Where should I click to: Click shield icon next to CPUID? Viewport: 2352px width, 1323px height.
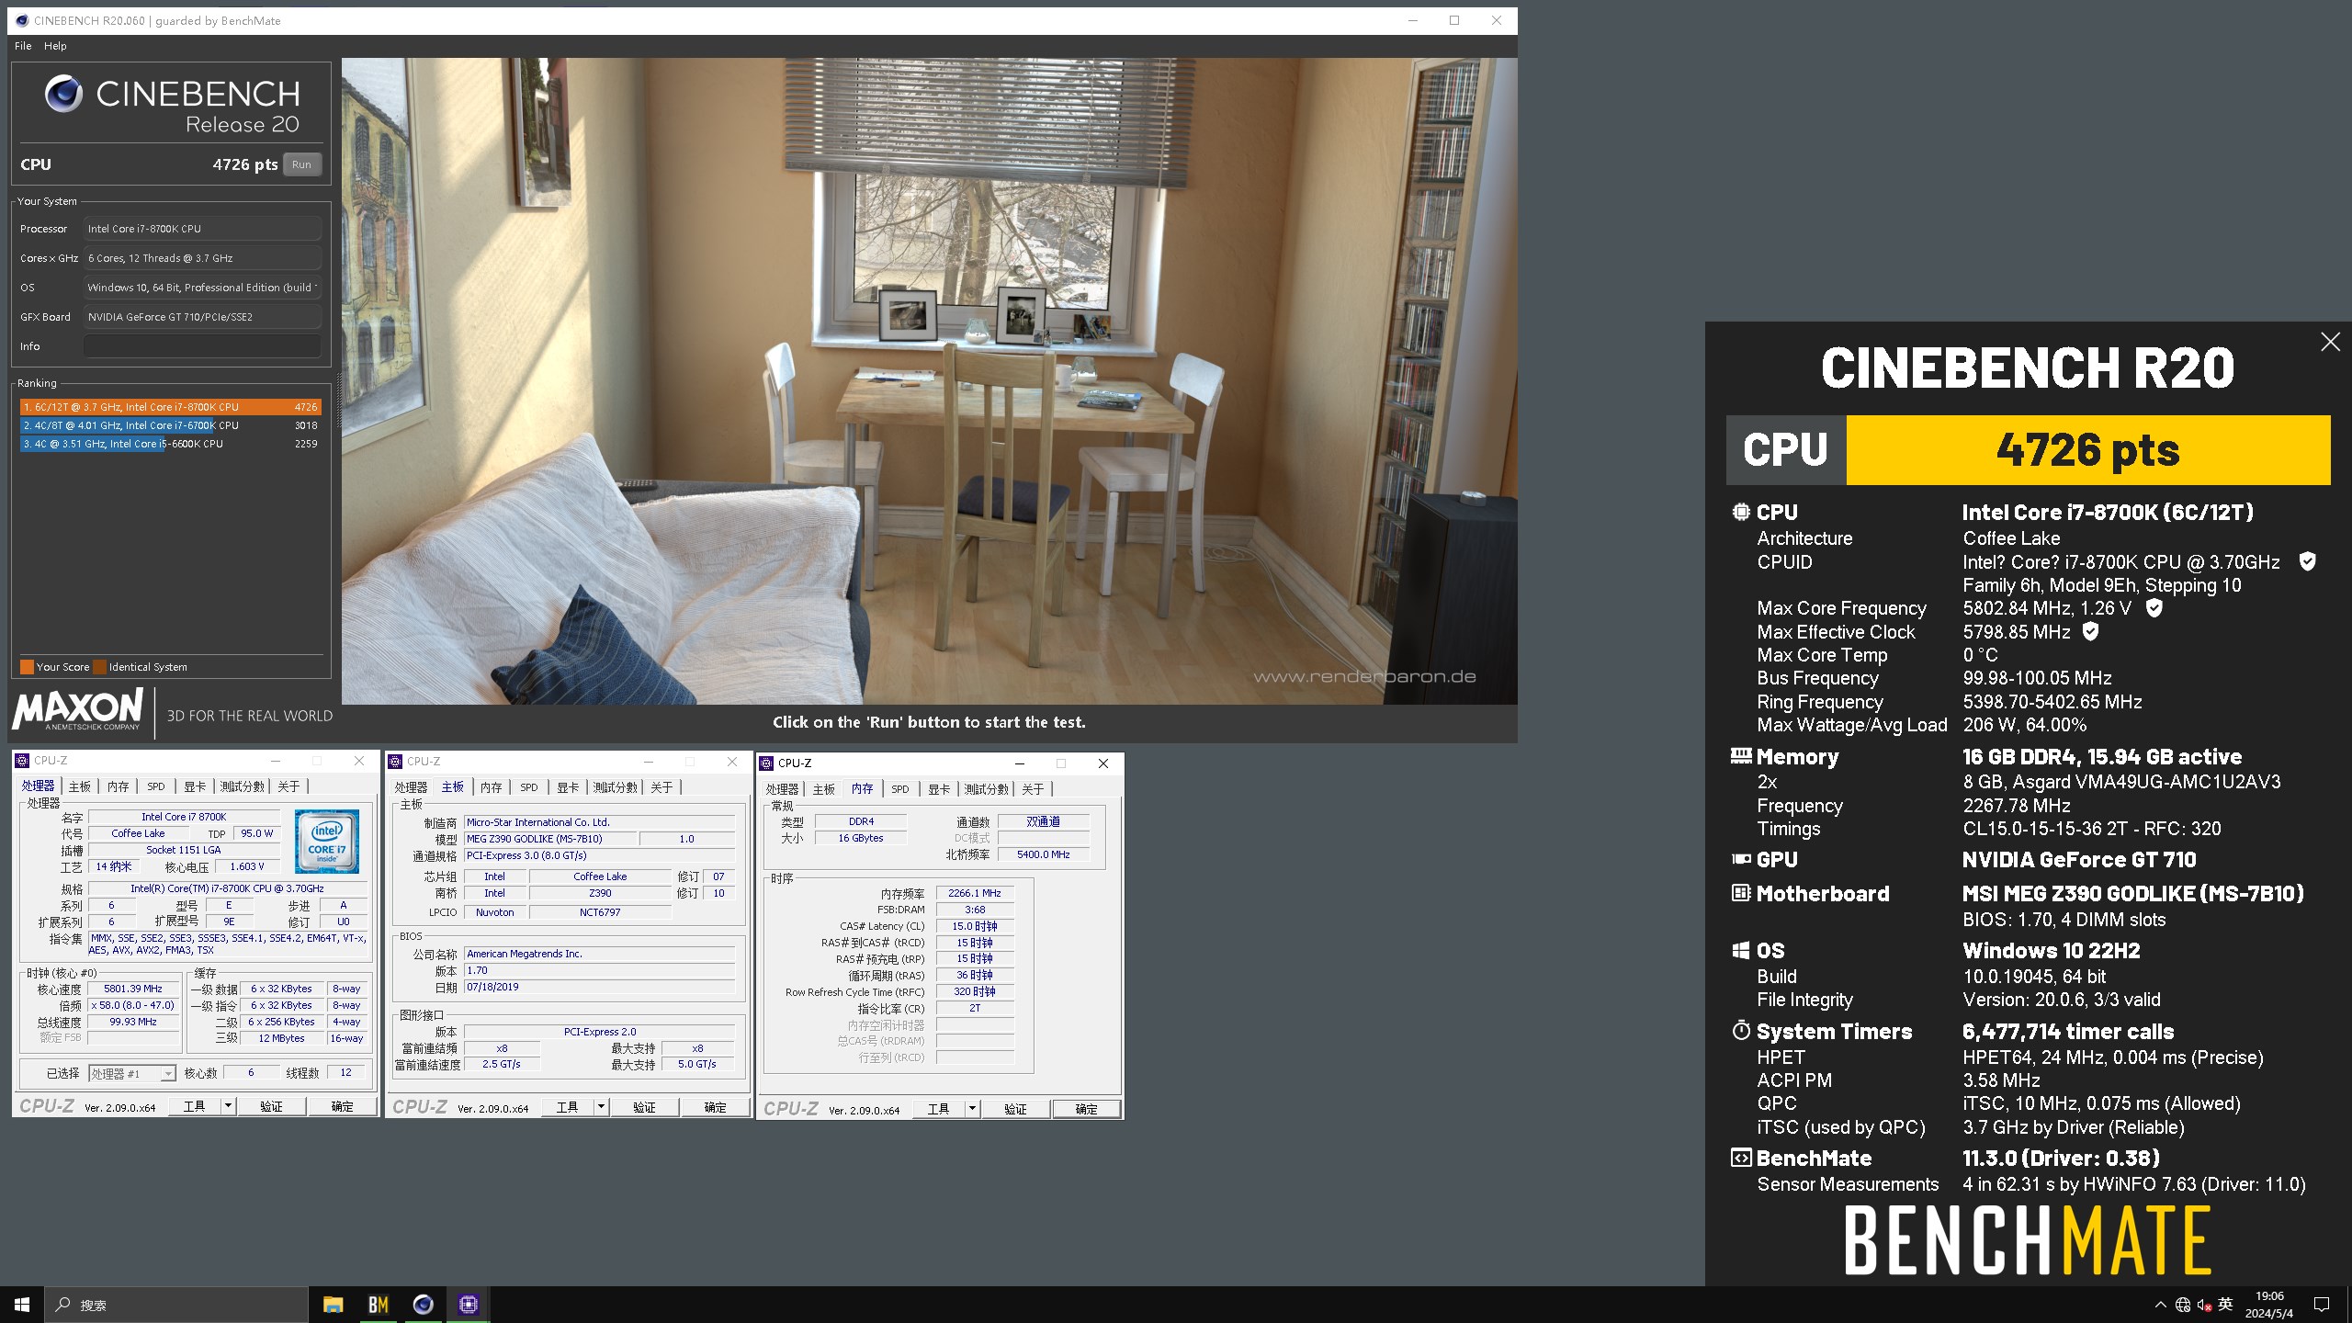click(x=2307, y=561)
